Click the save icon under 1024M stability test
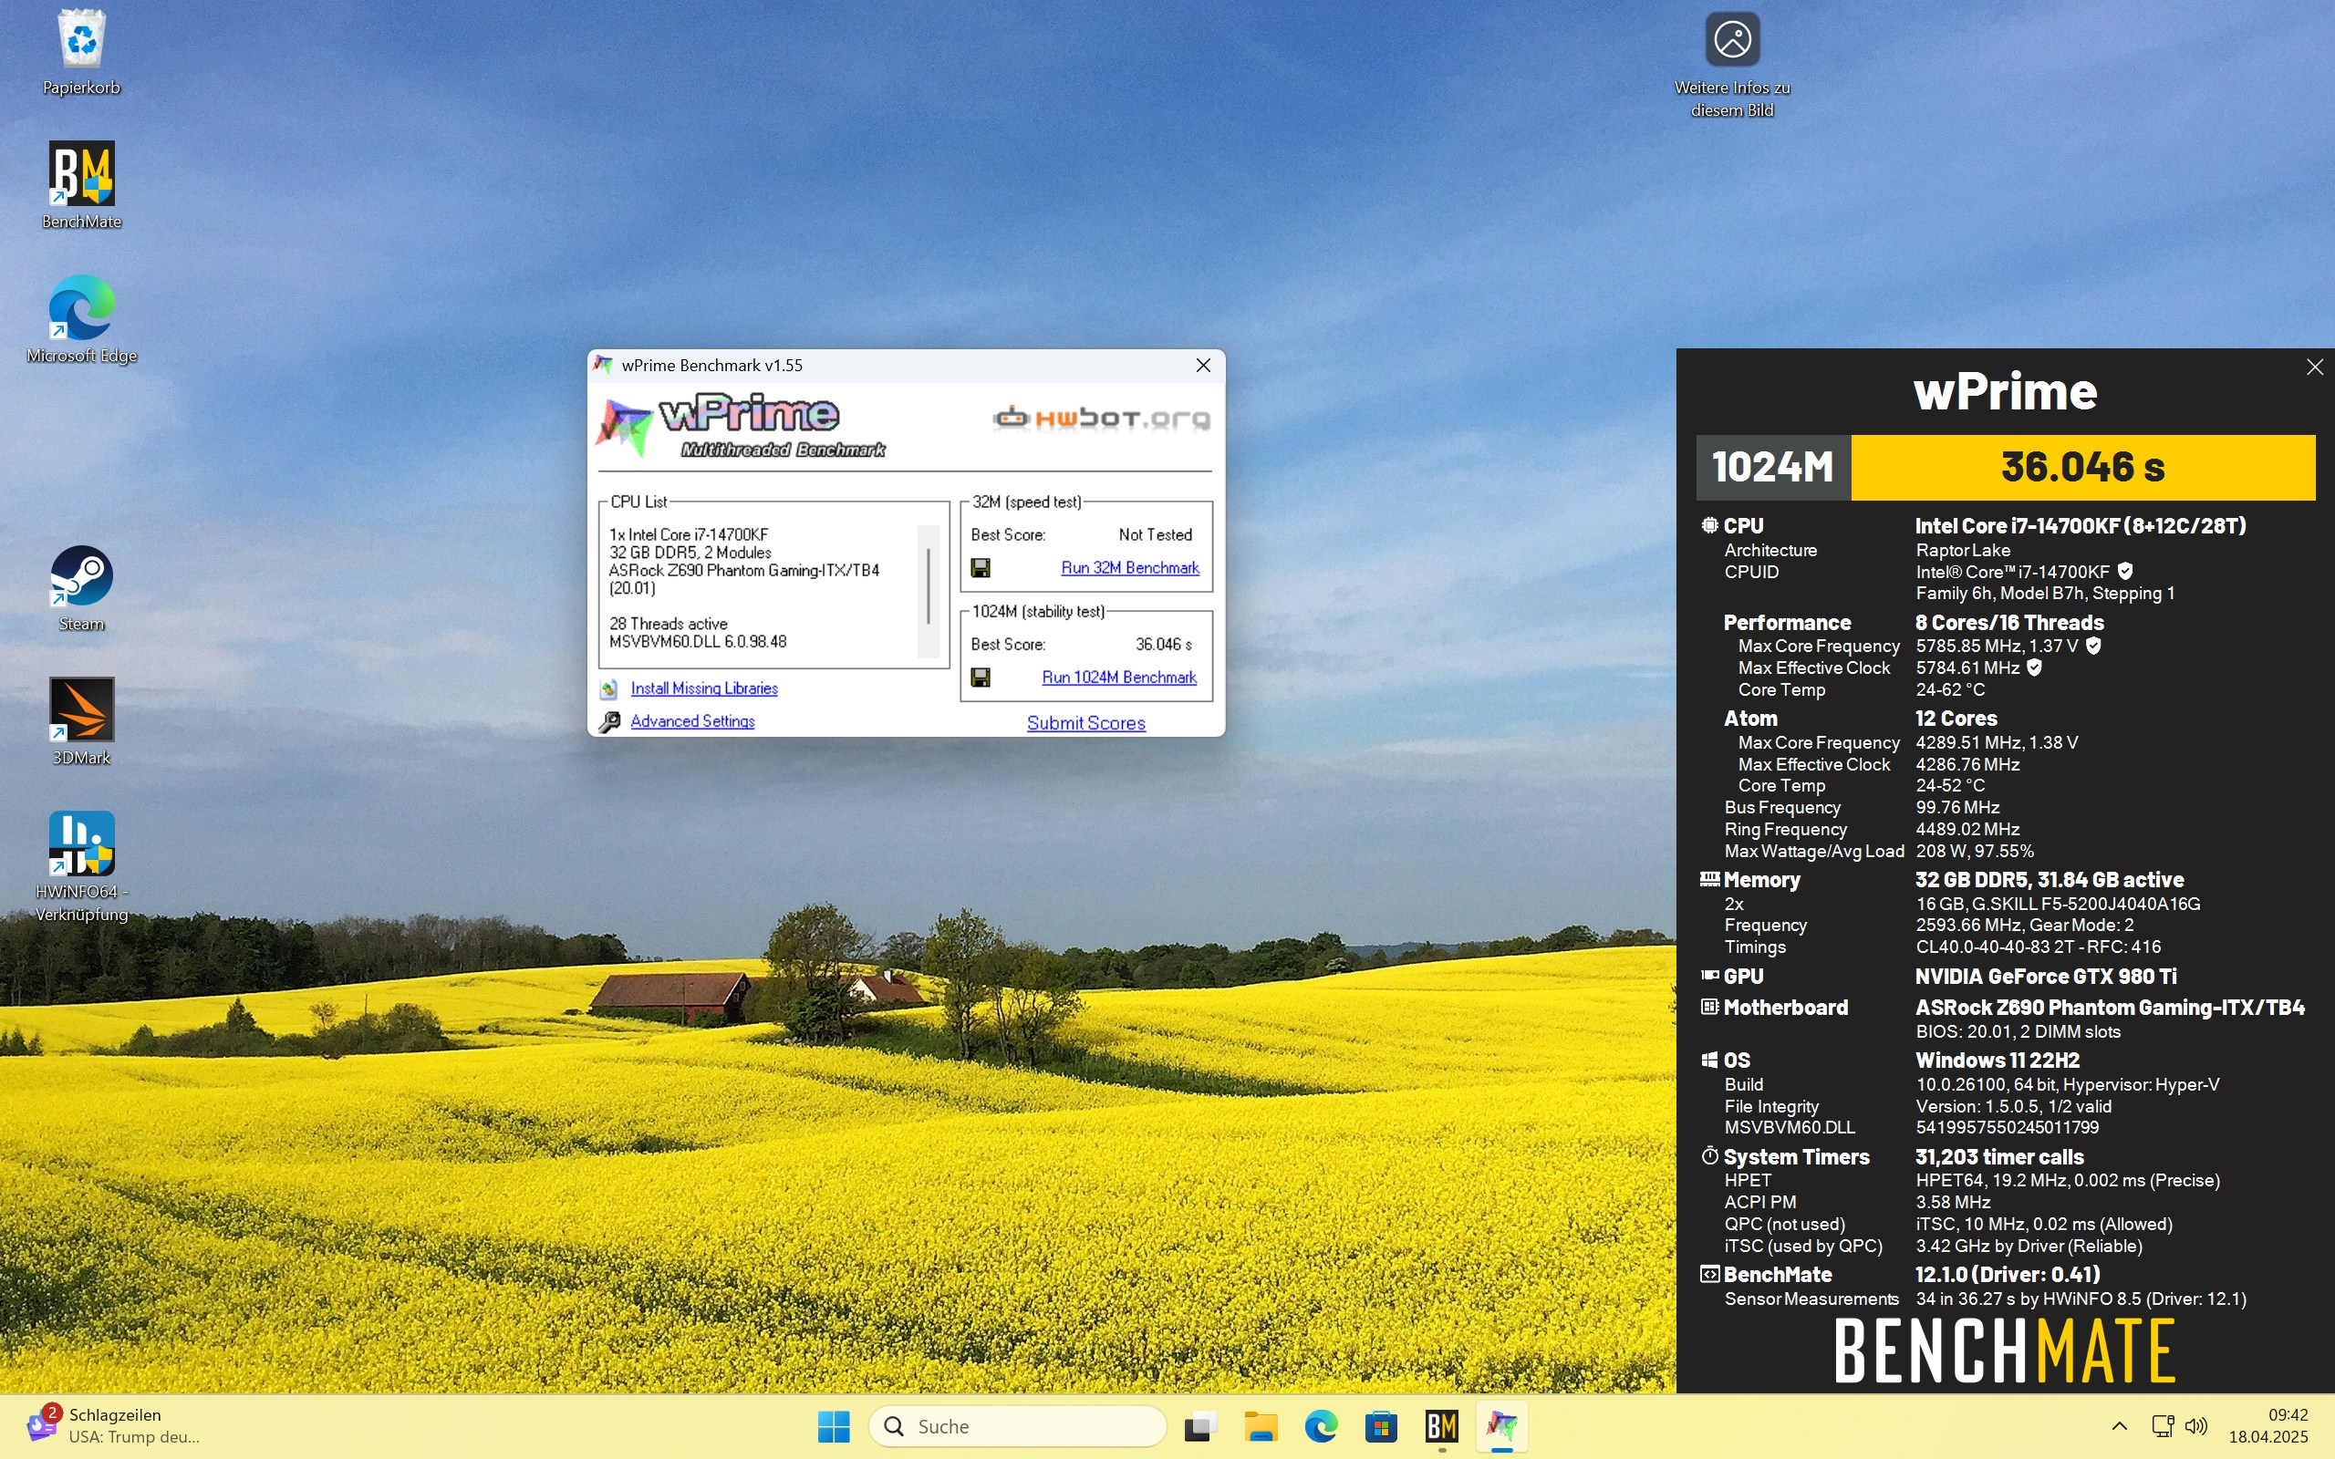The height and width of the screenshot is (1459, 2335). tap(981, 678)
